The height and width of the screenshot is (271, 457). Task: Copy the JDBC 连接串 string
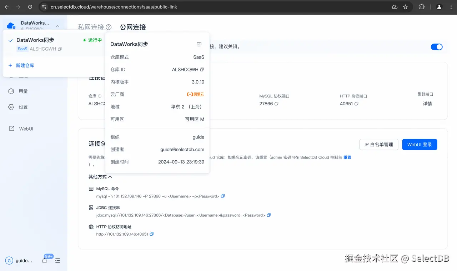pyautogui.click(x=269, y=215)
